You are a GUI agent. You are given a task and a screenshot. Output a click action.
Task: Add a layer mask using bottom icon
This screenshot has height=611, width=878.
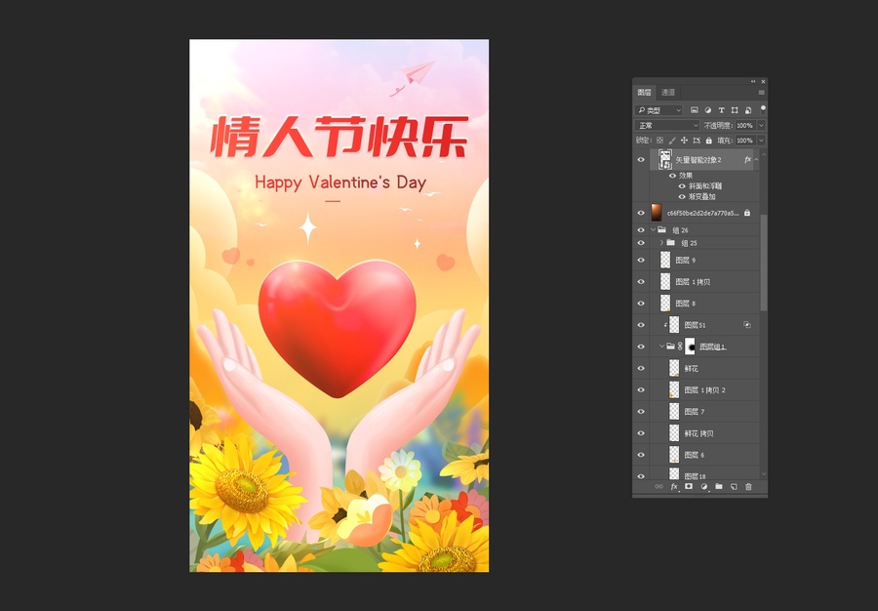(x=689, y=487)
